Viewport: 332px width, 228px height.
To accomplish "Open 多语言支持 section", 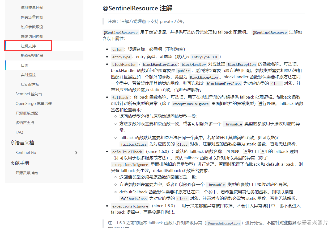I will click(25, 123).
